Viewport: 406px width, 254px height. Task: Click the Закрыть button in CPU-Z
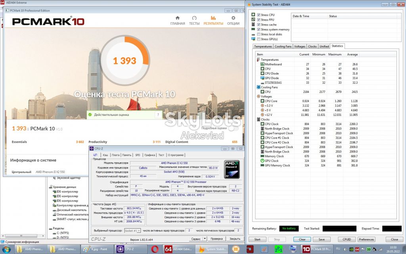click(235, 239)
